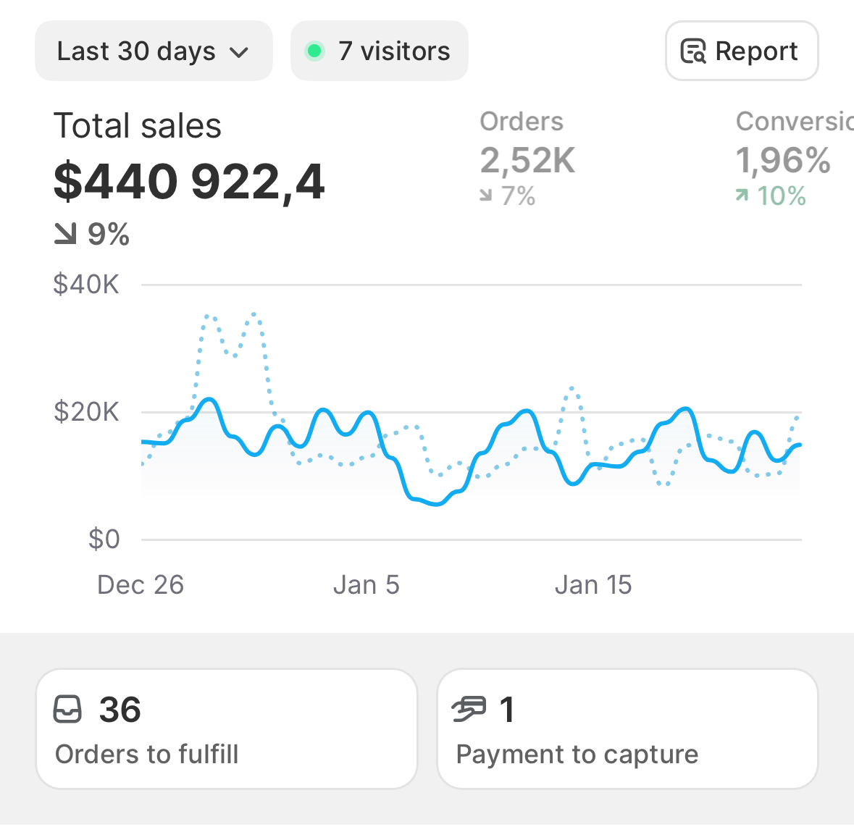Click the Jan 15 date label

pyautogui.click(x=593, y=585)
